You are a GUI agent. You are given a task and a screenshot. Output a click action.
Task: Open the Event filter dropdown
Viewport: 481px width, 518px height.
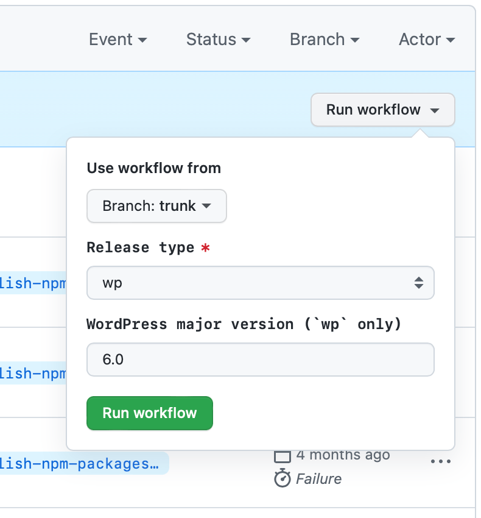[x=118, y=39]
